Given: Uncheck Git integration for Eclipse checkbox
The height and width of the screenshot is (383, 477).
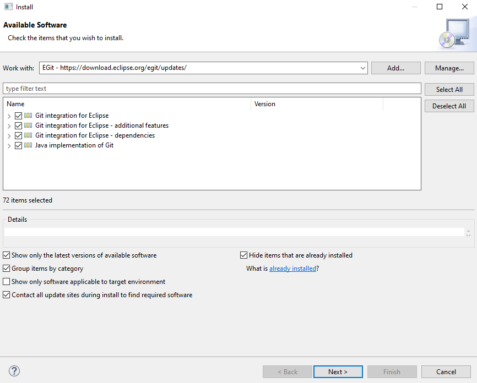Looking at the screenshot, I should 18,116.
